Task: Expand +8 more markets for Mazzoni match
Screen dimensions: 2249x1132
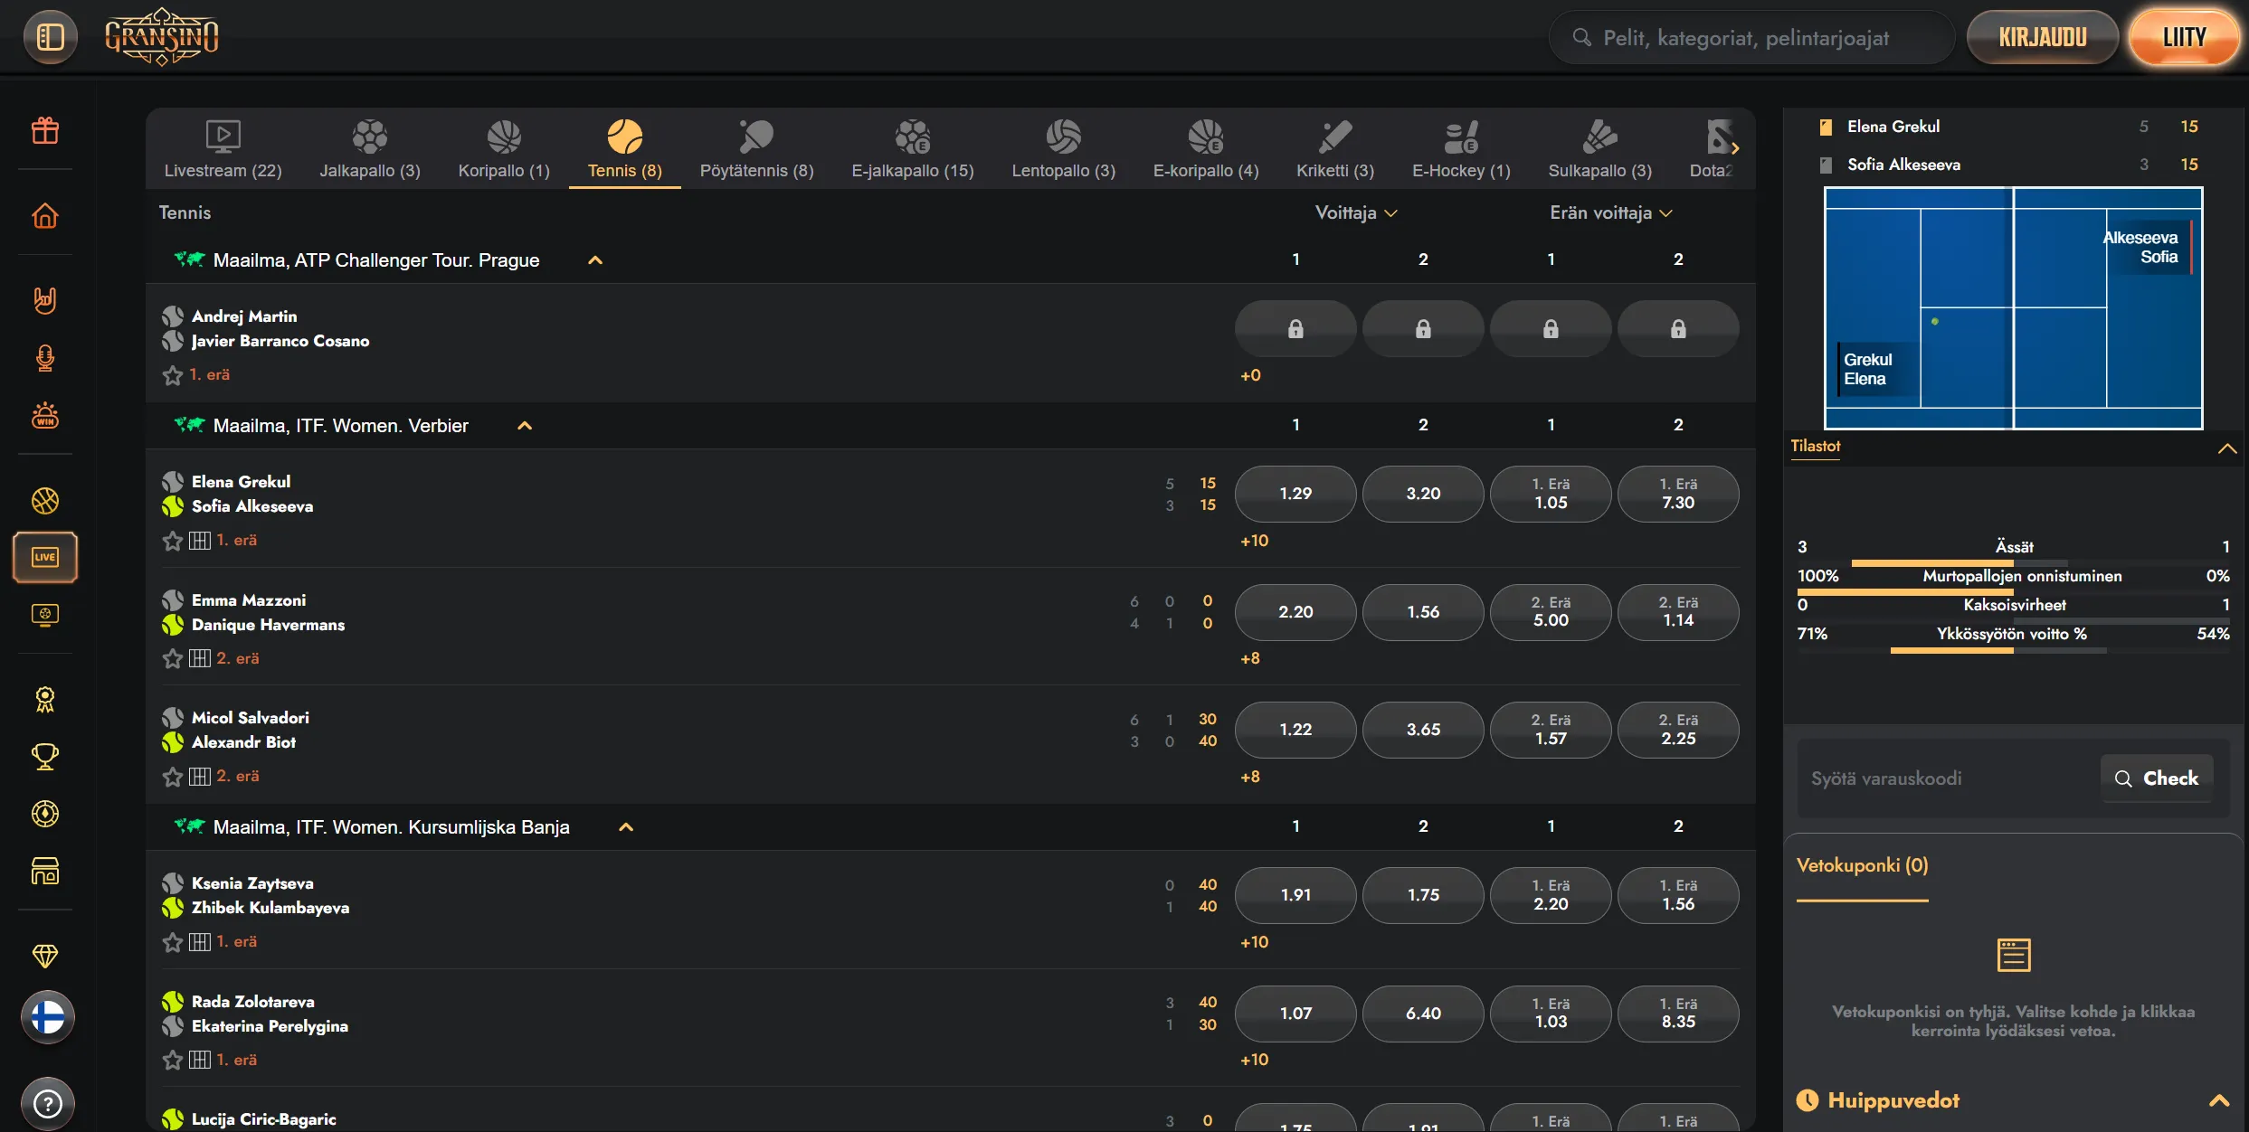Action: (1250, 658)
